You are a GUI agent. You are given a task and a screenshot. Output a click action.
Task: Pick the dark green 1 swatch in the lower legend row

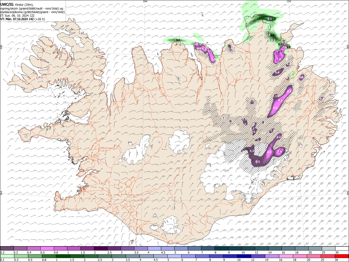(x=63, y=256)
